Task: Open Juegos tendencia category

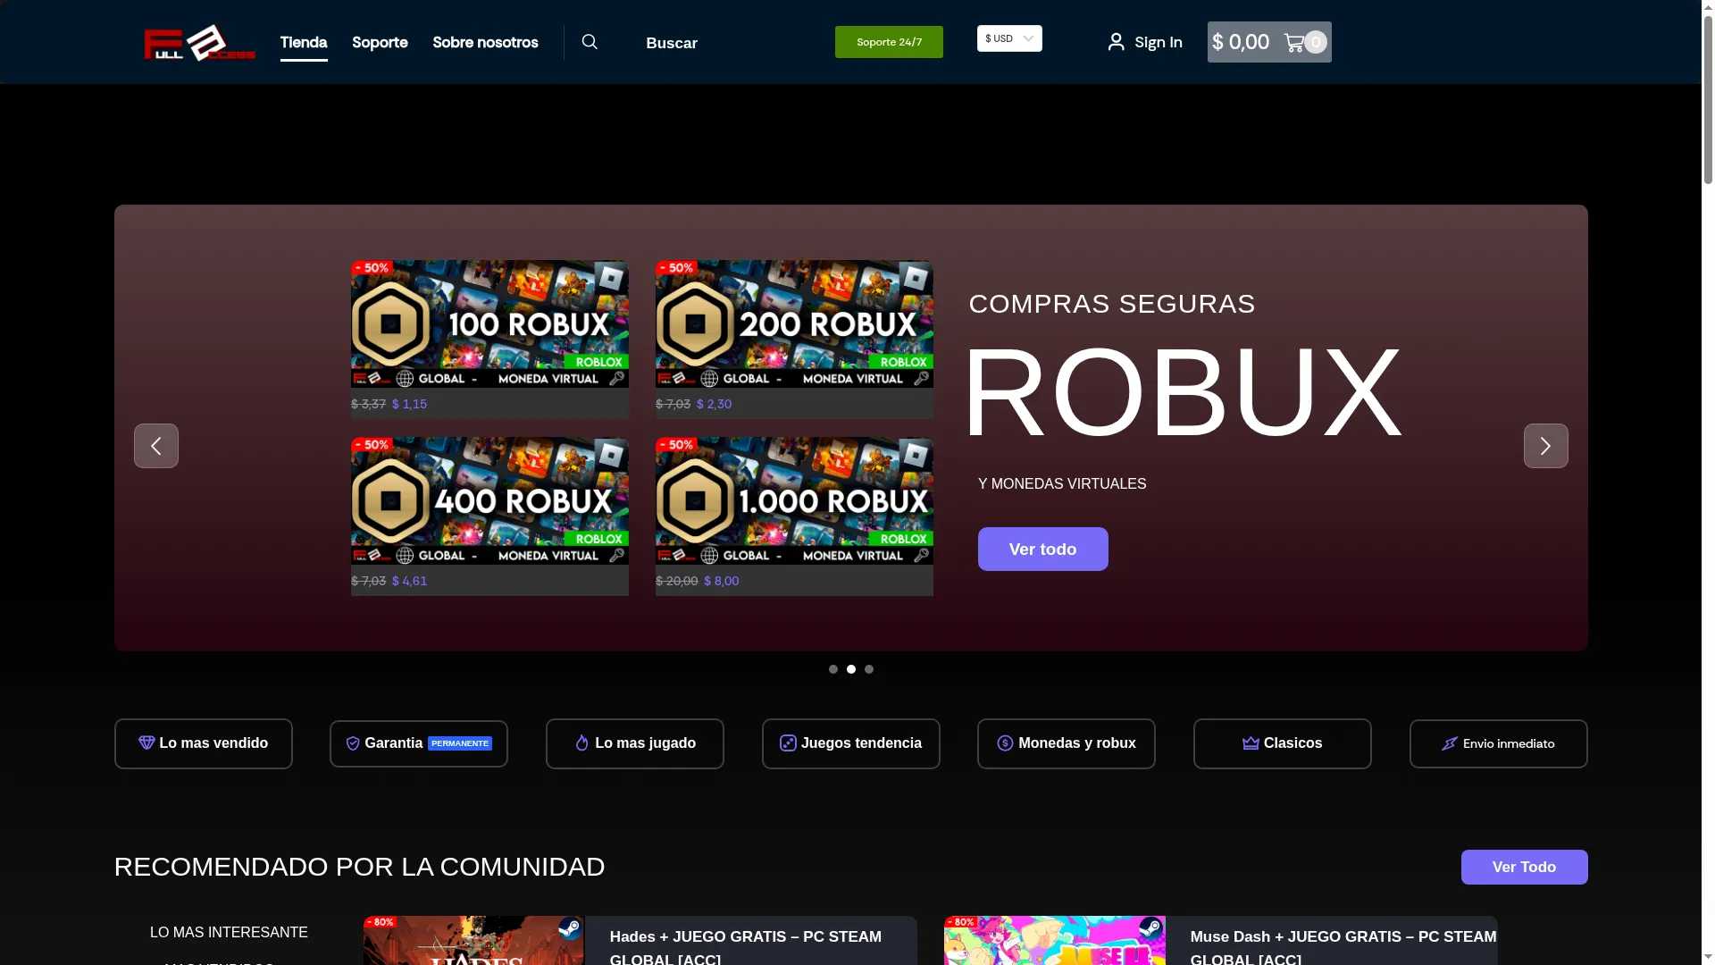Action: 851,743
